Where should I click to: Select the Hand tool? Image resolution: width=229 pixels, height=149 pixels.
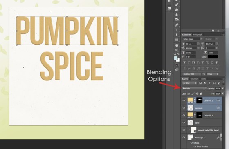[x=177, y=45]
